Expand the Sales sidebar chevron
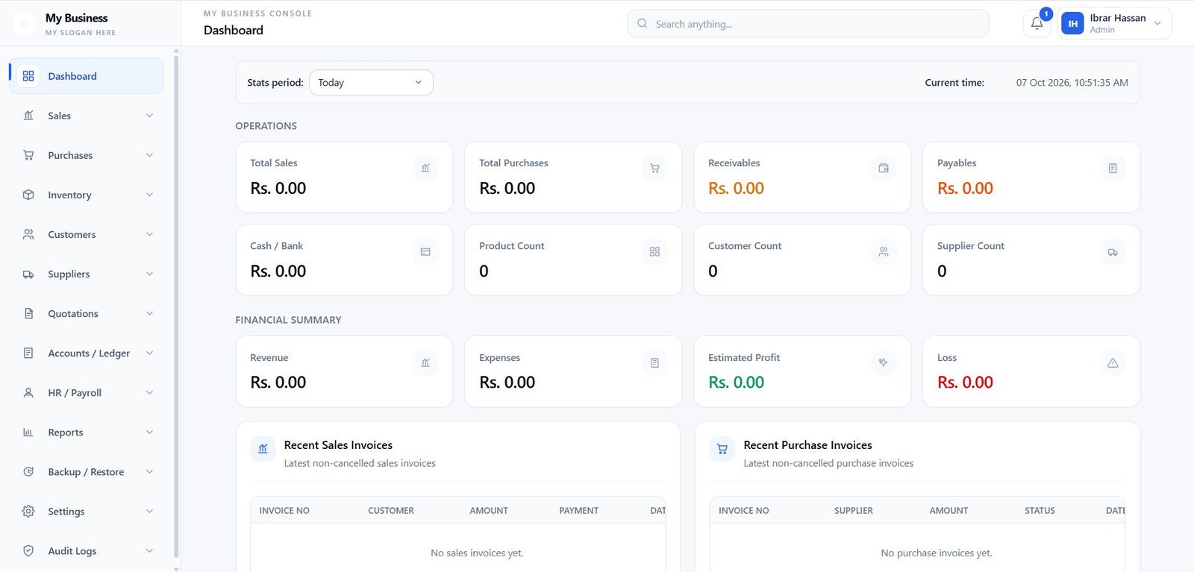This screenshot has height=572, width=1194. [149, 116]
